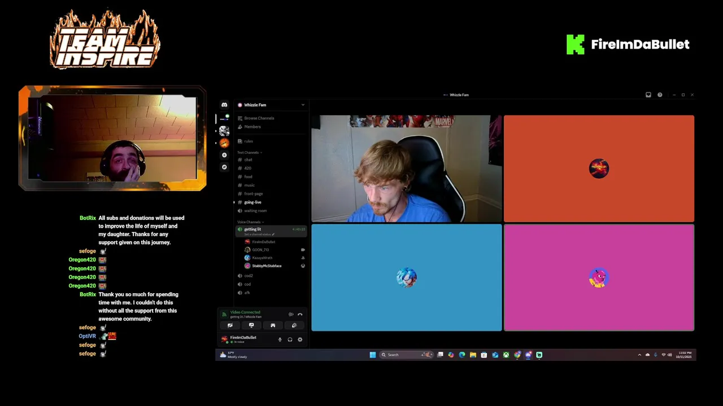Screen dimensions: 723x406
Task: Open the Discord inbox icon in title bar
Action: pyautogui.click(x=648, y=95)
